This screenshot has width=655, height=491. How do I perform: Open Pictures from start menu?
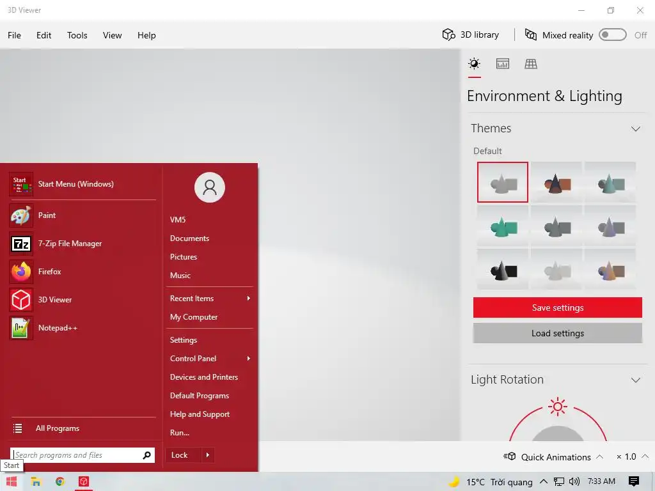(184, 257)
